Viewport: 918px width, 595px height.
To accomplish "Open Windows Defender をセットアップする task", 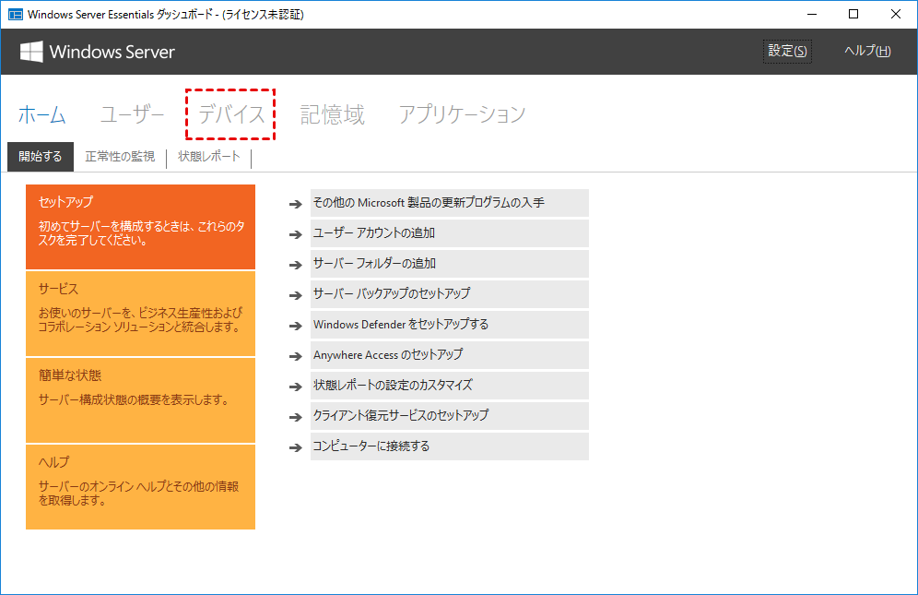I will pyautogui.click(x=450, y=325).
